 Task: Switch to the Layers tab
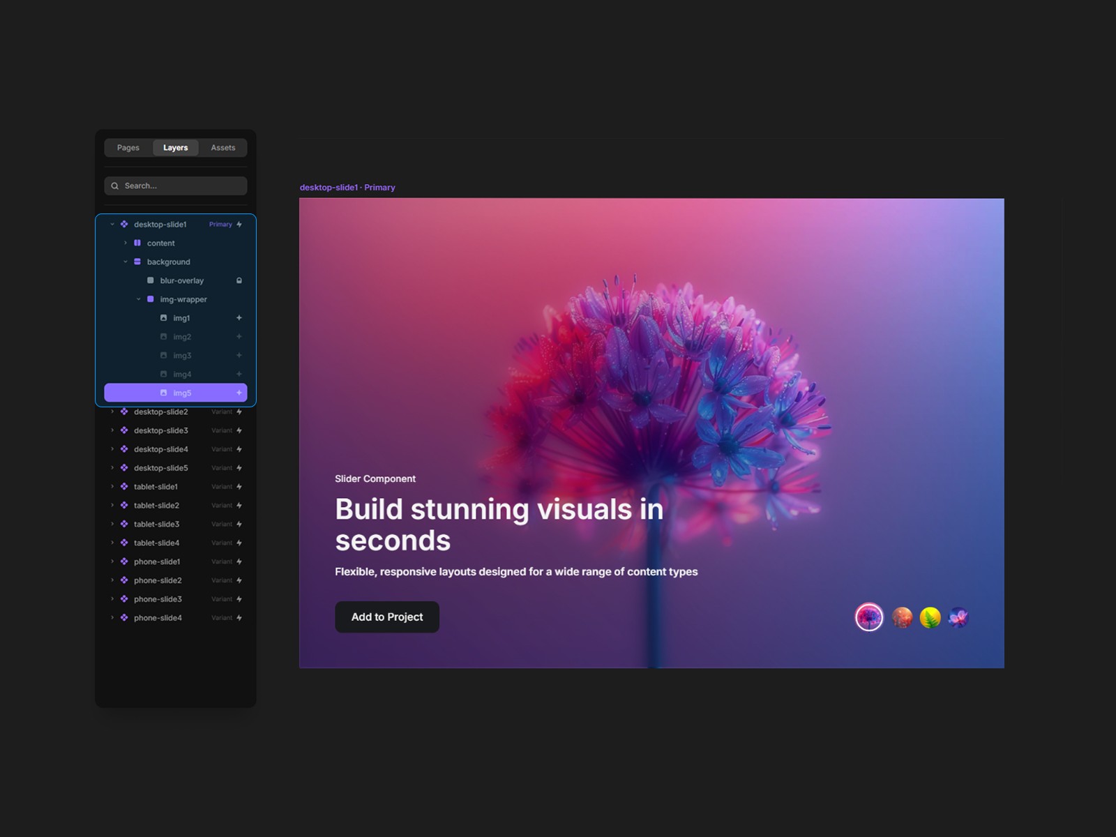click(176, 148)
